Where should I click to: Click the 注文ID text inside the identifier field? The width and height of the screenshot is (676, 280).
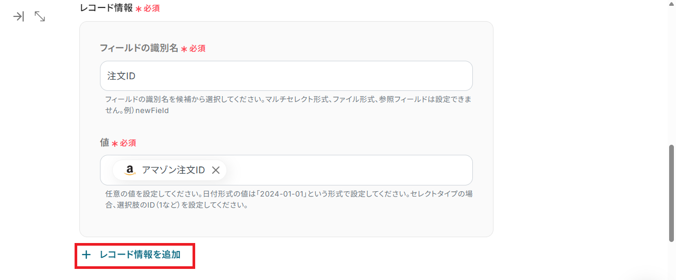pyautogui.click(x=122, y=76)
